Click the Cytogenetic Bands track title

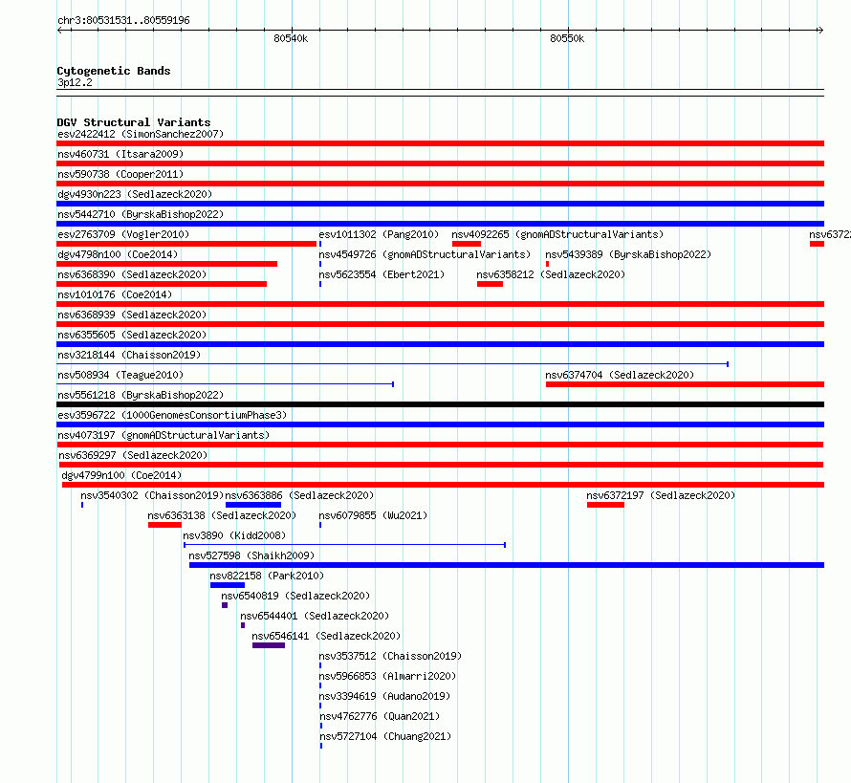[114, 71]
